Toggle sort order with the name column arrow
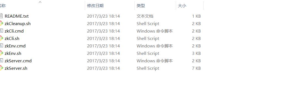Image resolution: width=303 pixels, height=102 pixels. coord(40,2)
